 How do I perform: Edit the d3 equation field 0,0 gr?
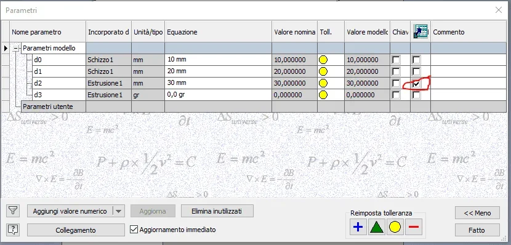[x=219, y=95]
